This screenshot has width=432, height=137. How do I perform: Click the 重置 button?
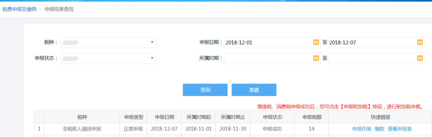tap(254, 90)
